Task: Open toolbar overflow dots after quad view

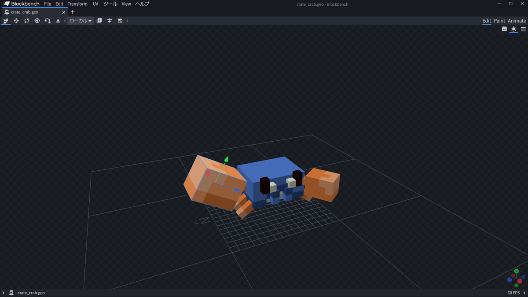Action: (127, 21)
